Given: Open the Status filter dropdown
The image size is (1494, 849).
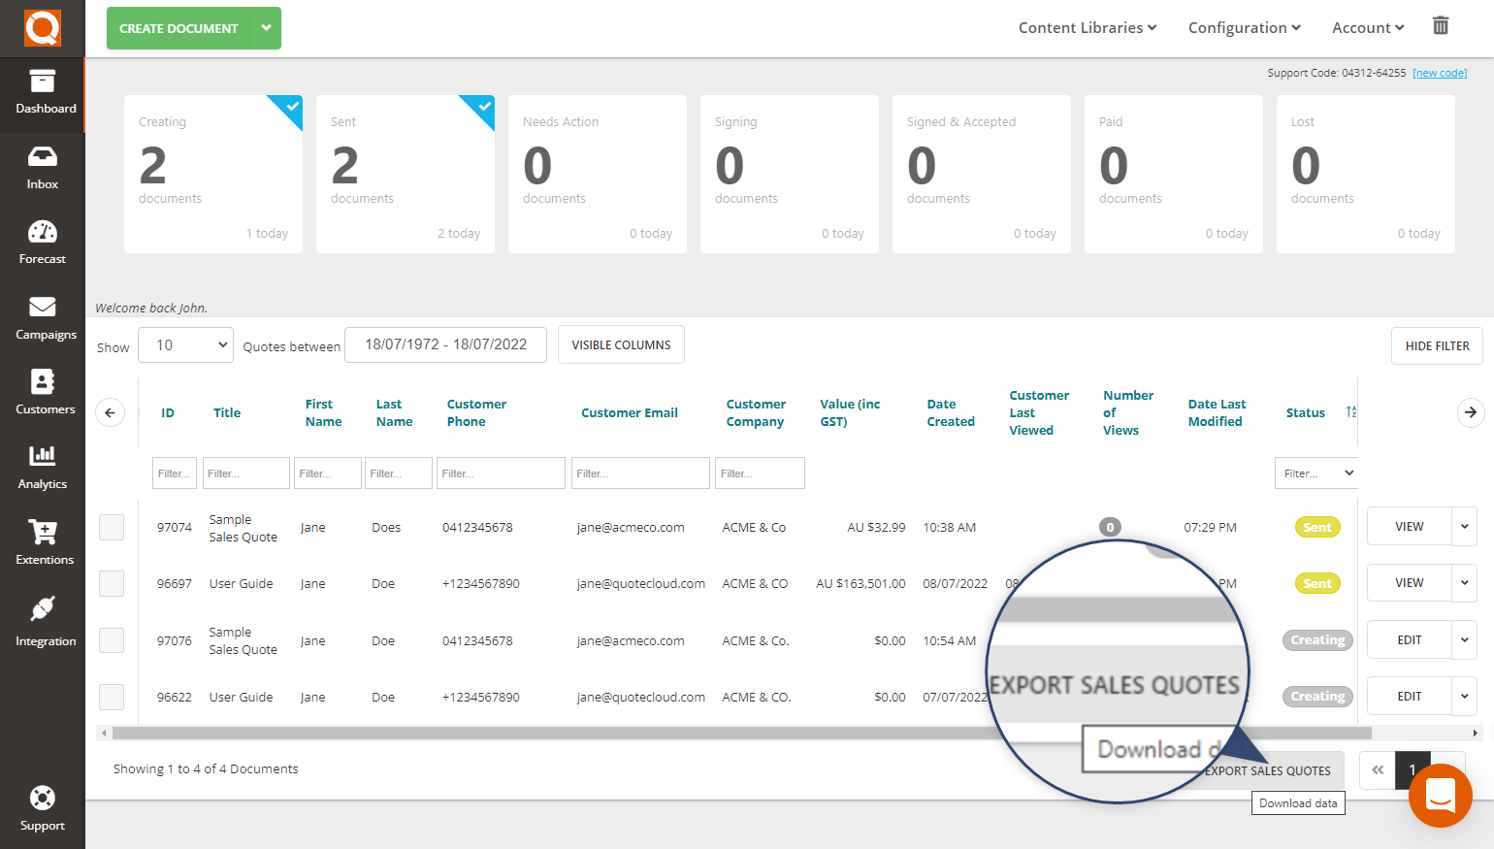Looking at the screenshot, I should click(x=1315, y=473).
